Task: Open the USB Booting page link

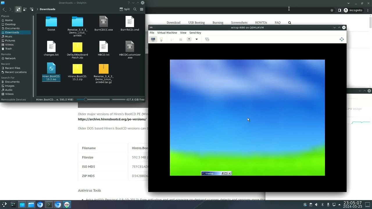Action: point(196,23)
